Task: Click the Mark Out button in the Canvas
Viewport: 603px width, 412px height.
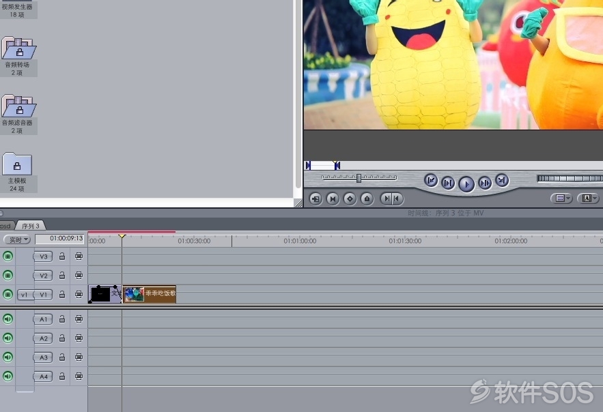Action: [x=397, y=198]
